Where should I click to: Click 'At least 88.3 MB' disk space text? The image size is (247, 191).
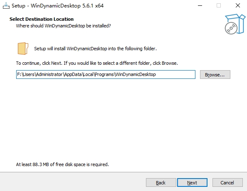pyautogui.click(x=62, y=164)
